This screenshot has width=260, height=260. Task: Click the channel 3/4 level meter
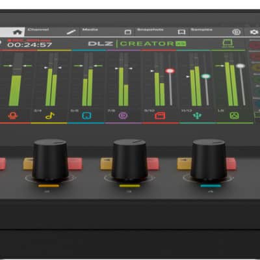click(51, 79)
